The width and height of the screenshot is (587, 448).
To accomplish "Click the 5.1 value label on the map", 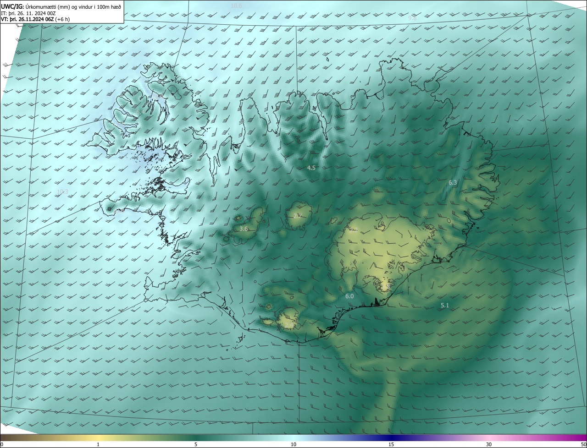I will 445,305.
